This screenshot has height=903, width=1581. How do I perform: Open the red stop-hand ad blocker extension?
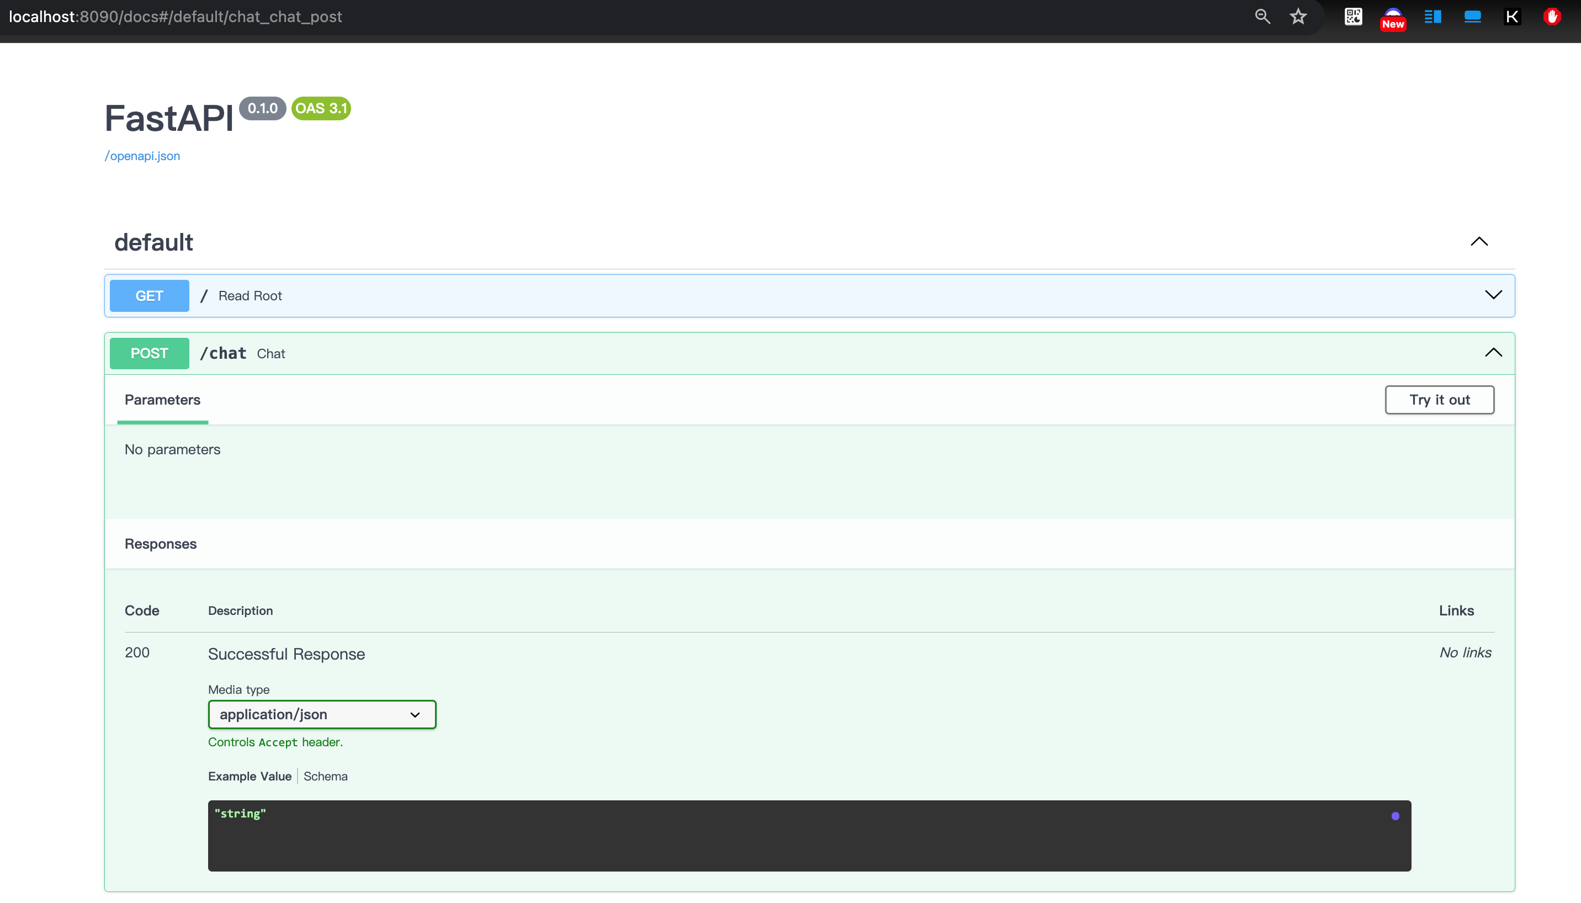(x=1551, y=17)
